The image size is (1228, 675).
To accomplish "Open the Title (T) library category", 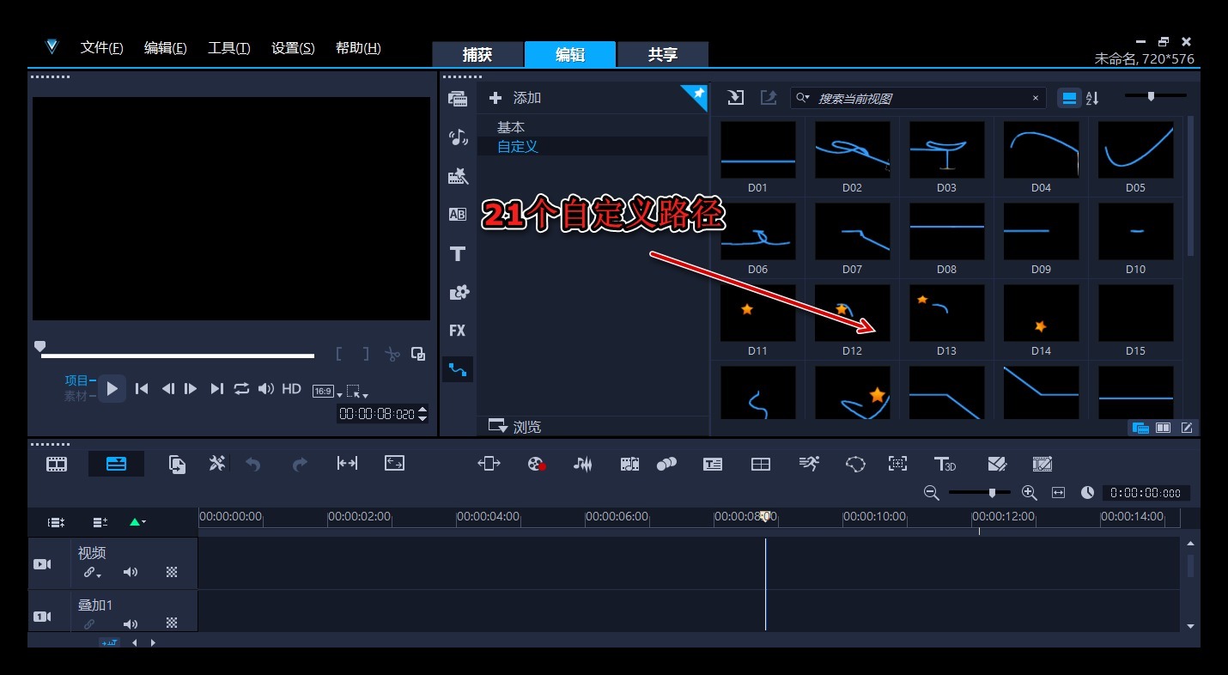I will (458, 253).
